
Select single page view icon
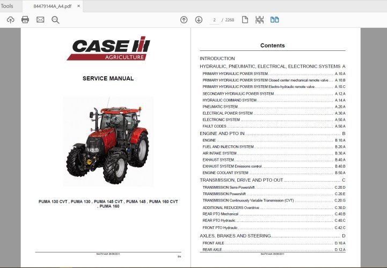pyautogui.click(x=245, y=20)
